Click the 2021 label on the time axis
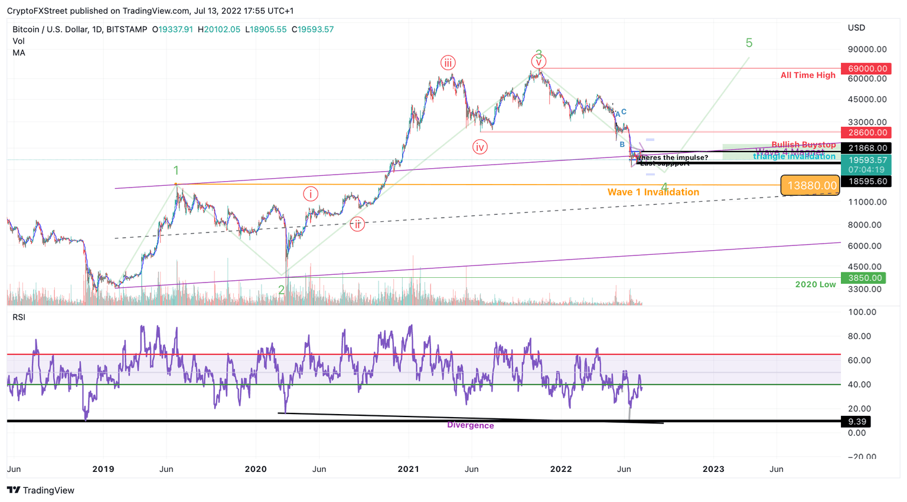This screenshot has width=907, height=502. [x=408, y=469]
